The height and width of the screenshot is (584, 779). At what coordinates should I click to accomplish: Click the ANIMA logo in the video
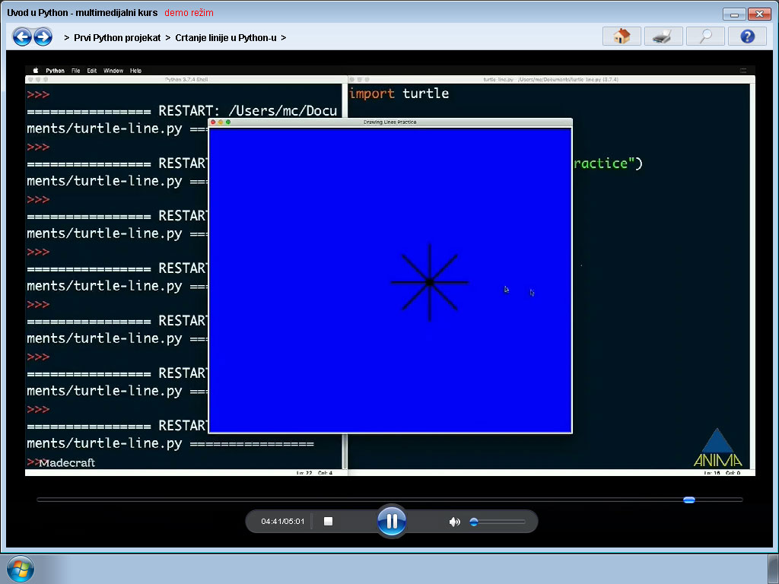pos(717,449)
